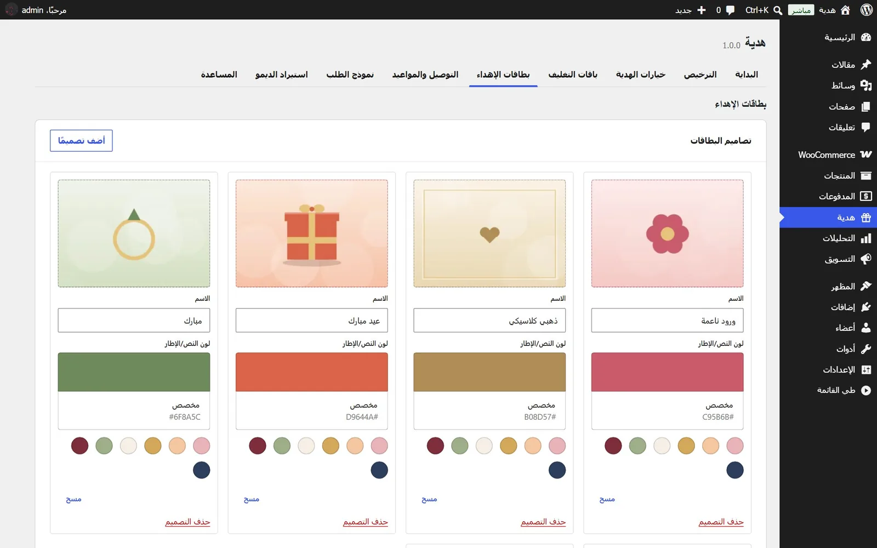Screen dimensions: 877x548
Task: Click the مباشر live badge in admin bar
Action: tap(801, 10)
